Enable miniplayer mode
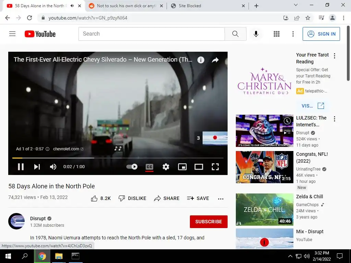This screenshot has height=263, width=351. (x=182, y=167)
